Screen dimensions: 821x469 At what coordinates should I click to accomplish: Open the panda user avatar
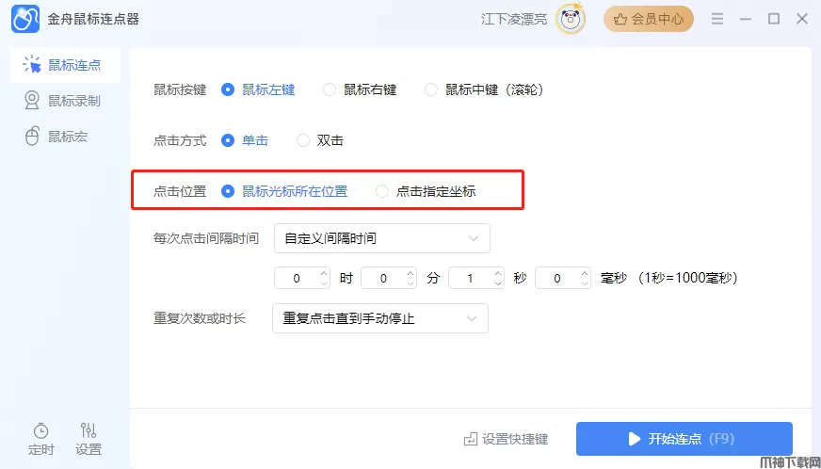571,19
